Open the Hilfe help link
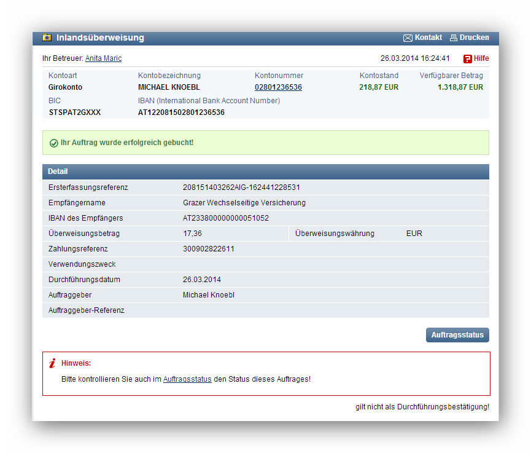Screen dimensions: 531x453 pos(481,58)
